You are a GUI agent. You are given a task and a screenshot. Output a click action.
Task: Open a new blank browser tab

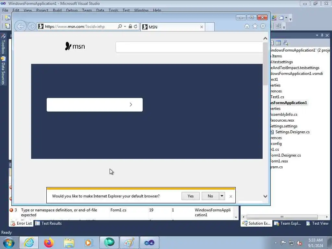coord(210,27)
